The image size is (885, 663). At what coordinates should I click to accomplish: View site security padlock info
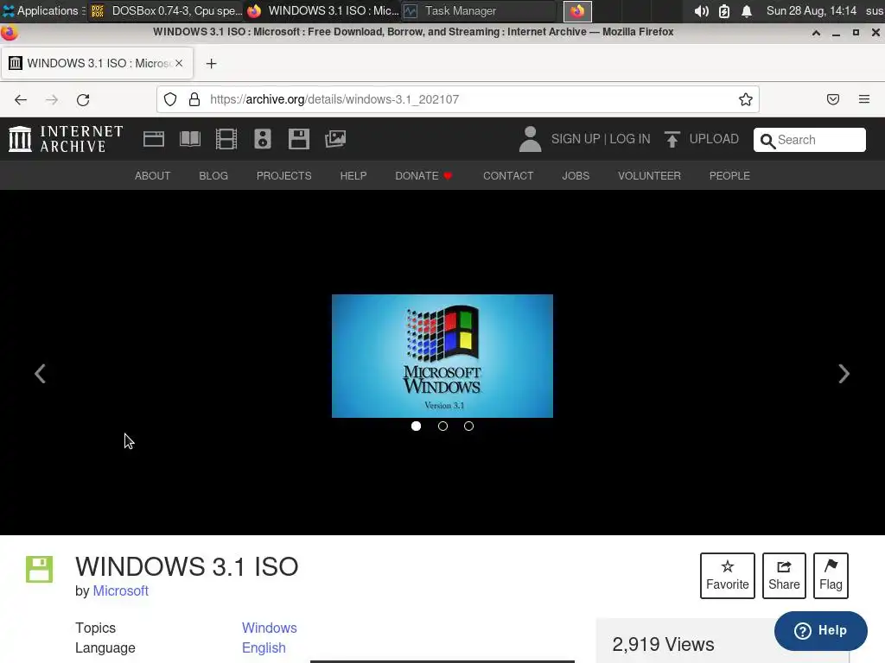pos(194,100)
